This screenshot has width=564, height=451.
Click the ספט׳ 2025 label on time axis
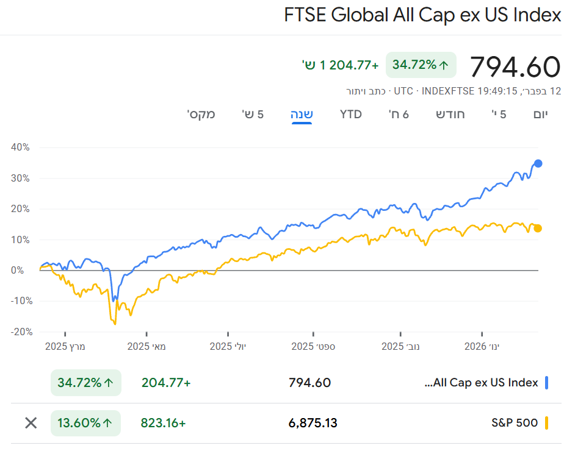coord(313,346)
